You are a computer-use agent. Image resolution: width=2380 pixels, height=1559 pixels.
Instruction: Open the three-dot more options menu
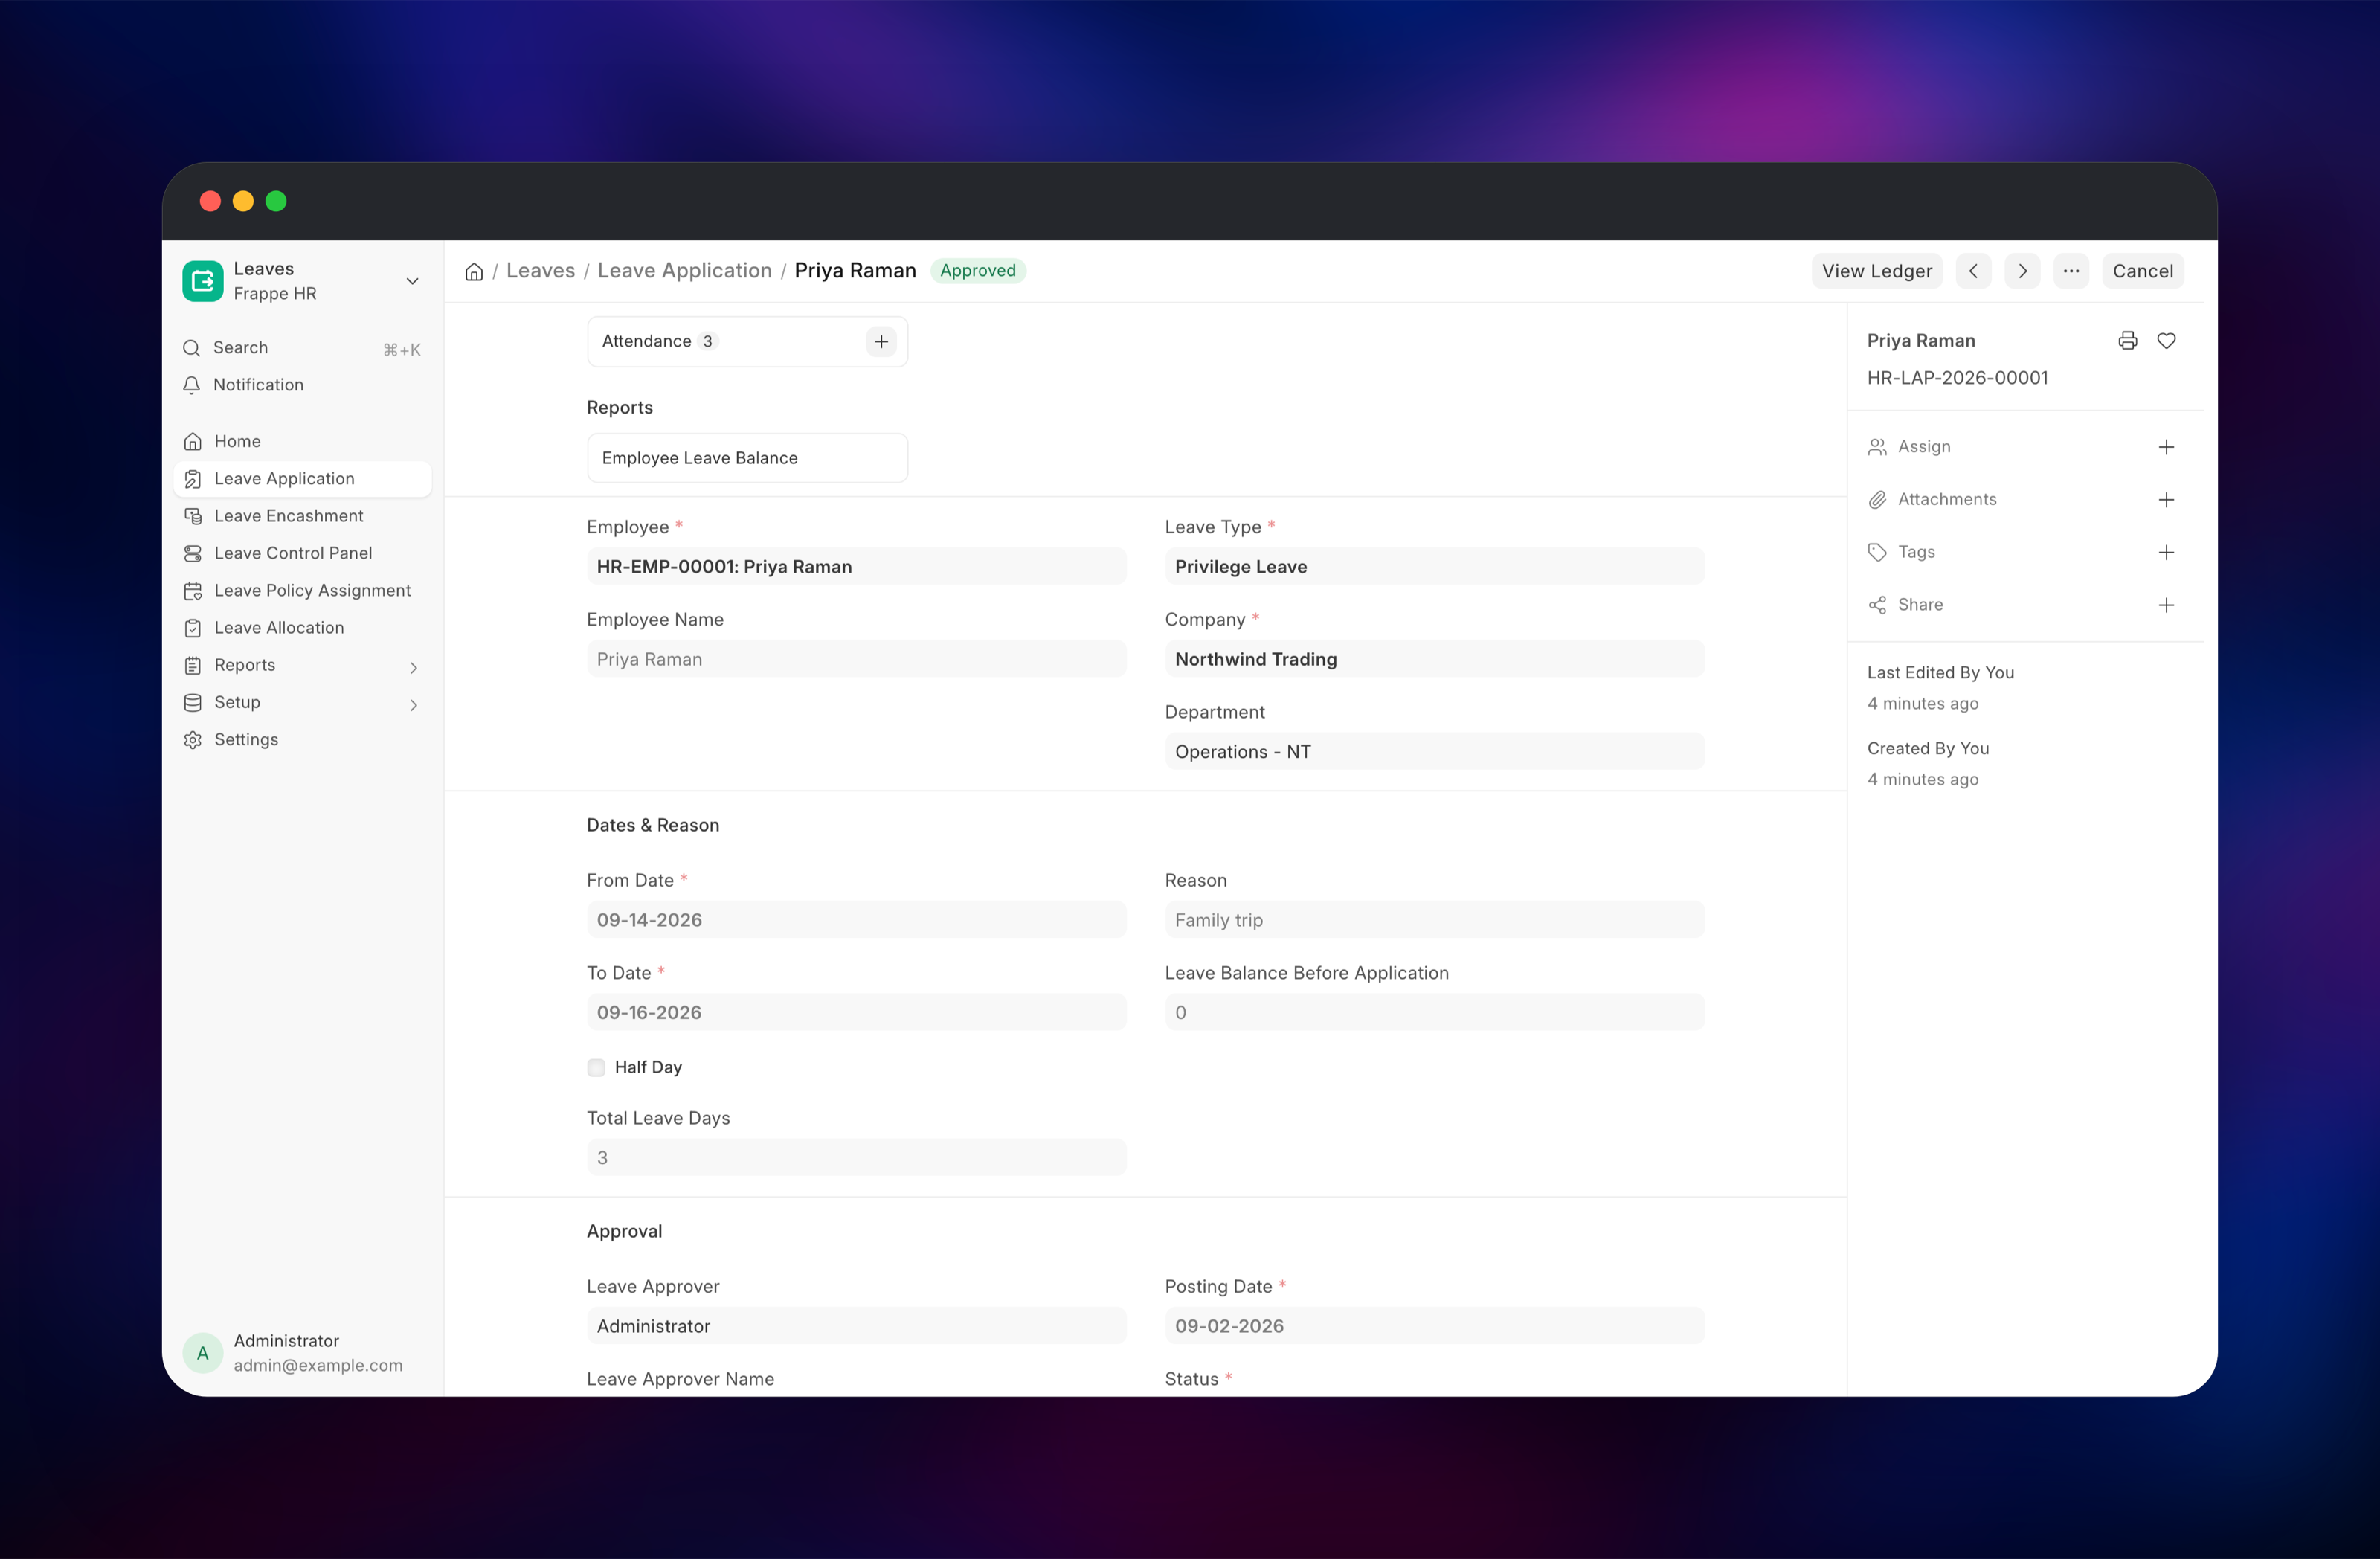pyautogui.click(x=2071, y=271)
